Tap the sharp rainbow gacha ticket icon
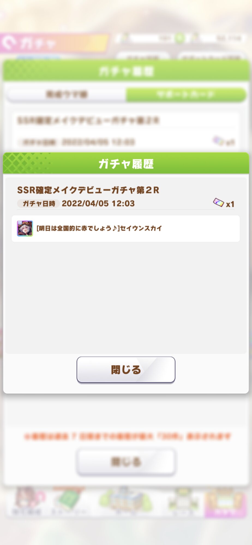Image resolution: width=252 pixels, height=545 pixels. [218, 203]
